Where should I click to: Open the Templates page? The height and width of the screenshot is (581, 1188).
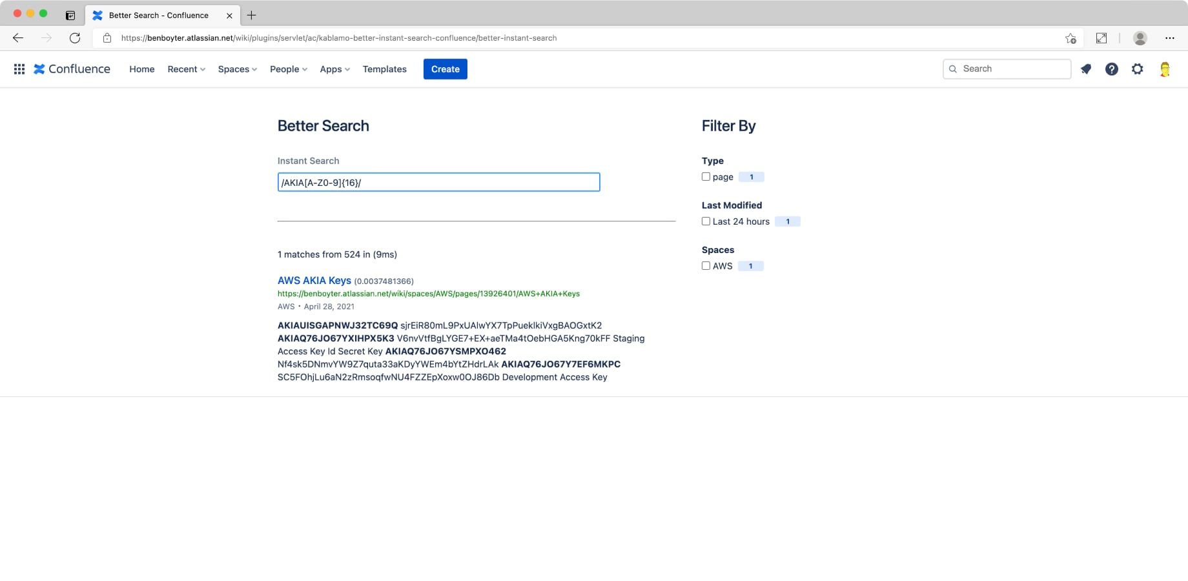point(384,69)
